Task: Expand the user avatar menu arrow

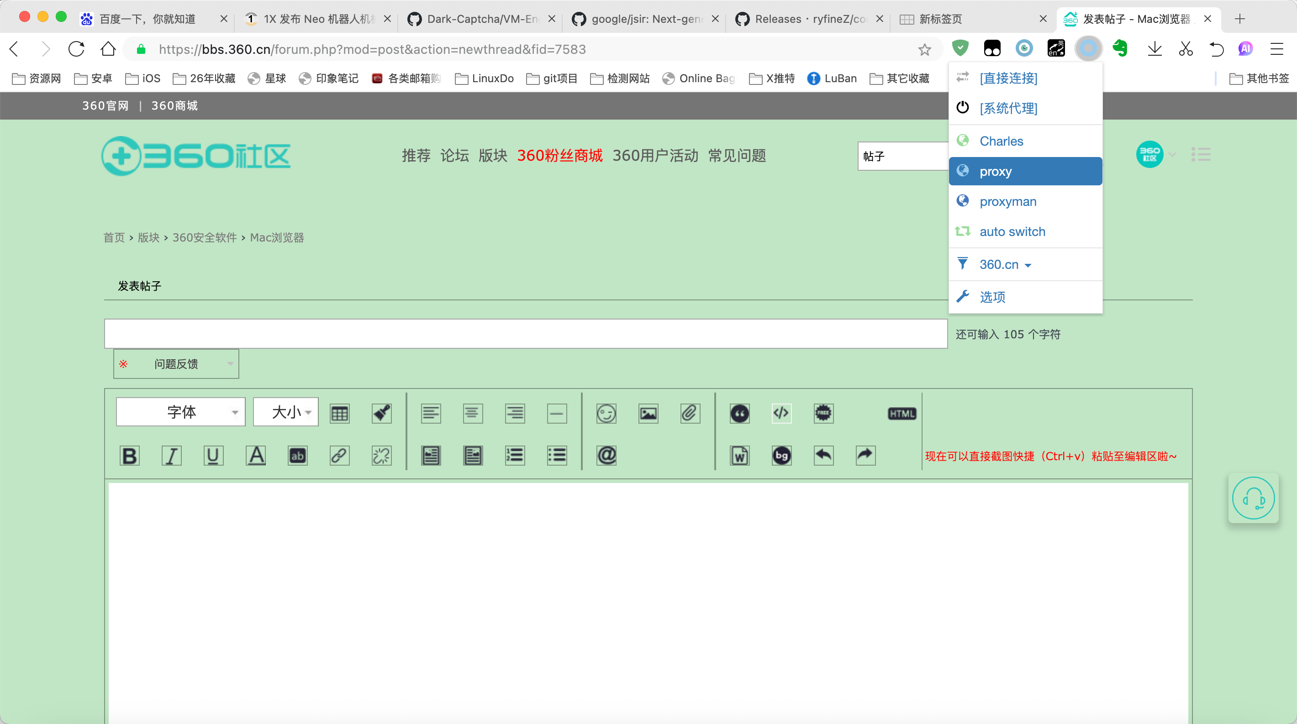Action: coord(1172,154)
